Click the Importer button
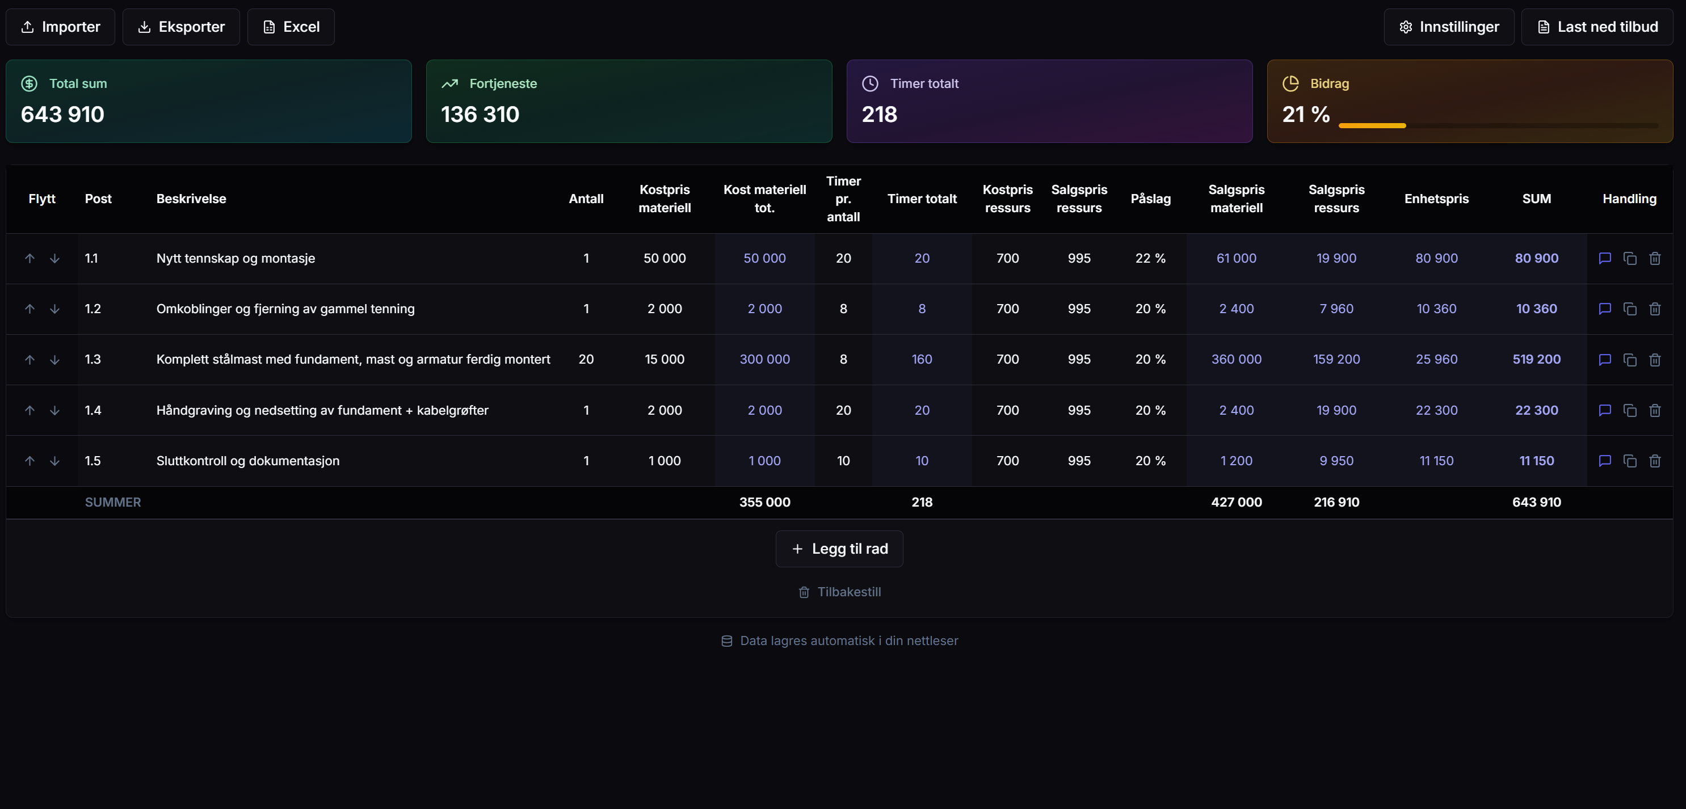Image resolution: width=1686 pixels, height=809 pixels. (60, 27)
